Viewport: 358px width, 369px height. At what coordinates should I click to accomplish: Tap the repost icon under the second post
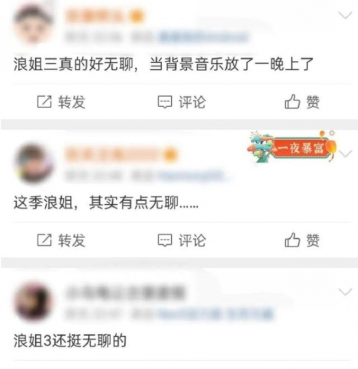tap(44, 240)
